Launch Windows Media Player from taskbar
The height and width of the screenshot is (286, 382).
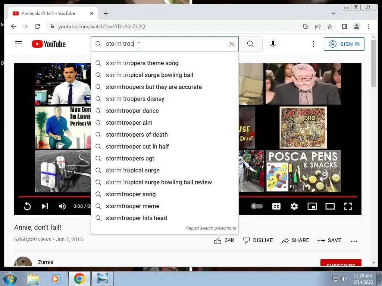point(55,279)
